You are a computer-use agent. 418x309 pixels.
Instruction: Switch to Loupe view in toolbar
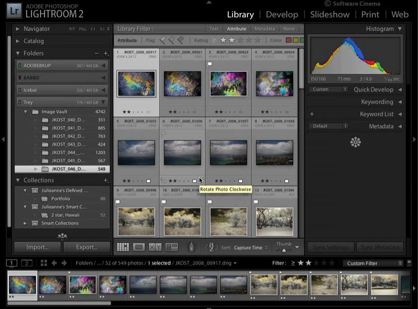pos(139,247)
